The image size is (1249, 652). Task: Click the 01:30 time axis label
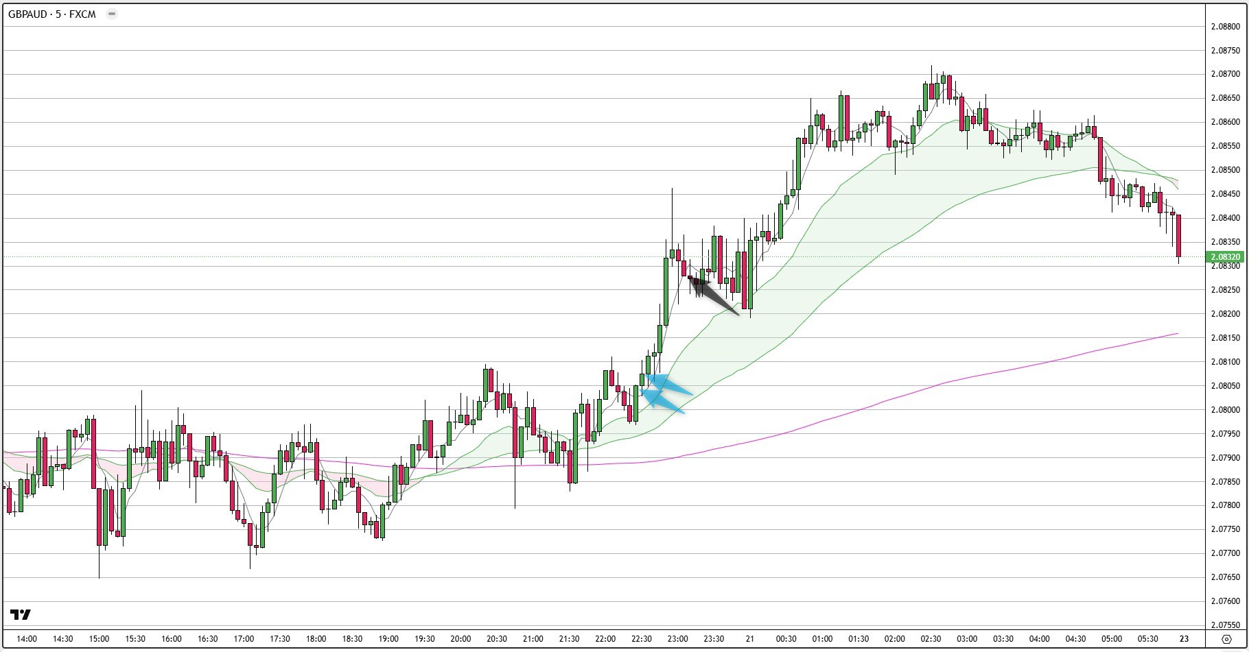pos(858,639)
